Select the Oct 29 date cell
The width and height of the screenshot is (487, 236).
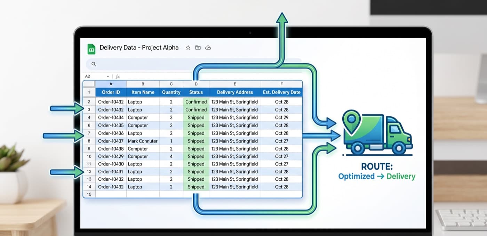click(281, 117)
